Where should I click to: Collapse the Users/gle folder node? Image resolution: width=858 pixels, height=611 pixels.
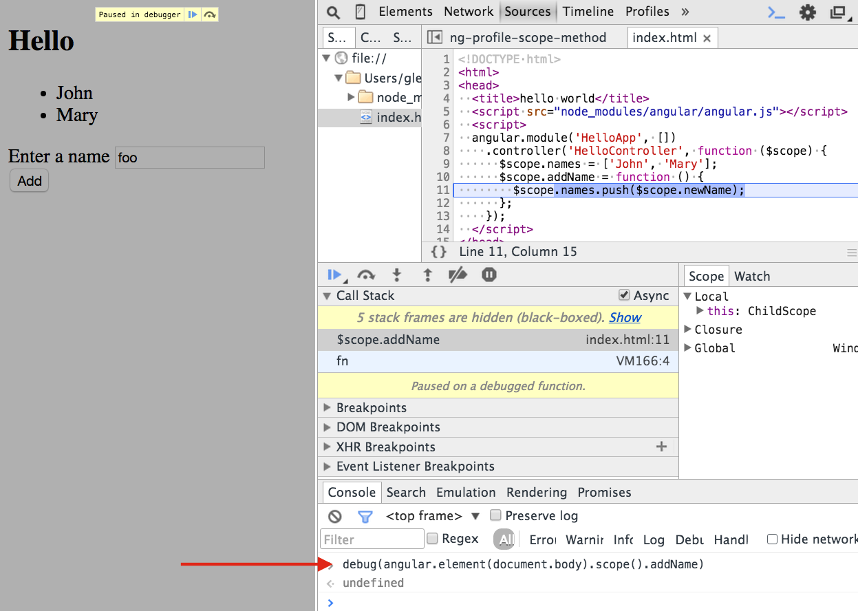339,78
